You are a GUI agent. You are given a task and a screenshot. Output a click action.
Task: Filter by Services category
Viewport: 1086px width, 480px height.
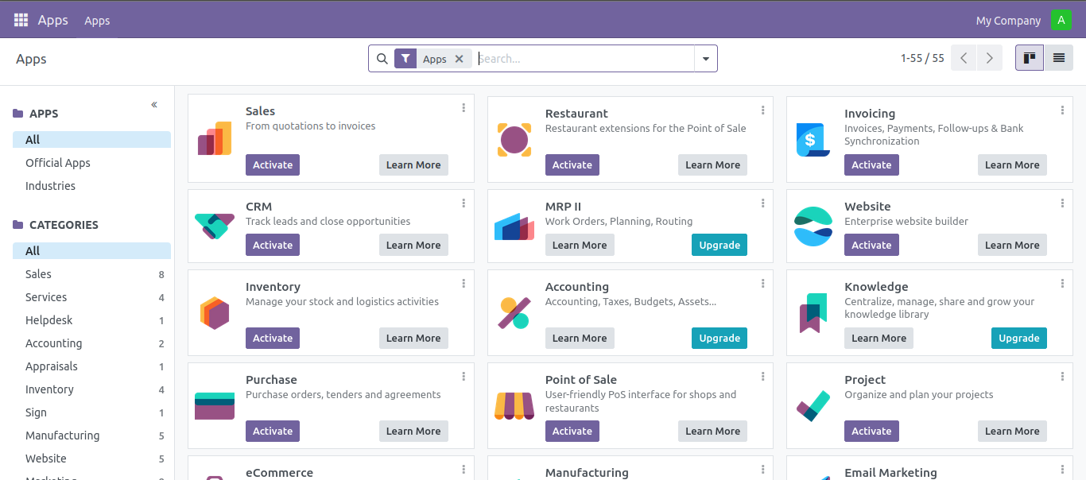91,297
